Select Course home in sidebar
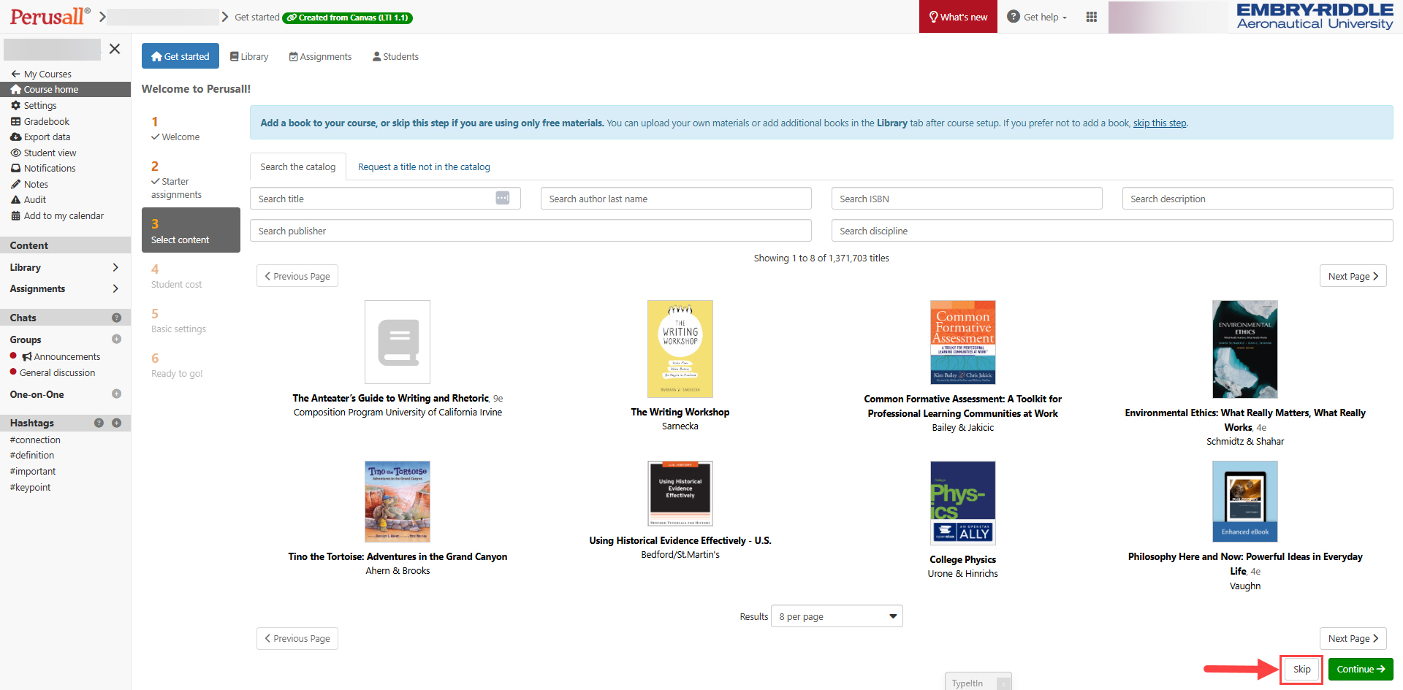 tap(65, 89)
